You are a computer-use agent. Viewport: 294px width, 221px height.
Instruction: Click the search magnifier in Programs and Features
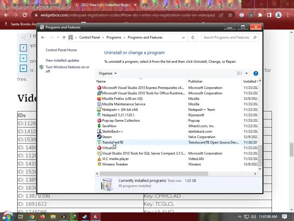(x=255, y=37)
